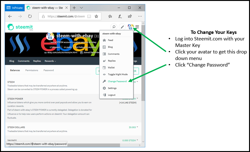Click the 2 followers link
This screenshot has width=250, height=152.
(55, 47)
